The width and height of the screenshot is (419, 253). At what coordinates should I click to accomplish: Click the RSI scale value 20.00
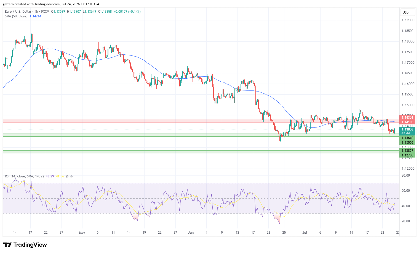(x=406, y=221)
